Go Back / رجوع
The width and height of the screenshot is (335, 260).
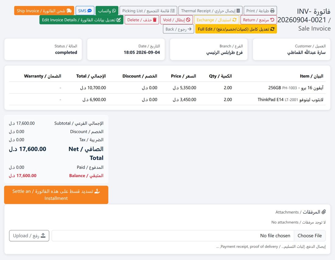pos(178,29)
